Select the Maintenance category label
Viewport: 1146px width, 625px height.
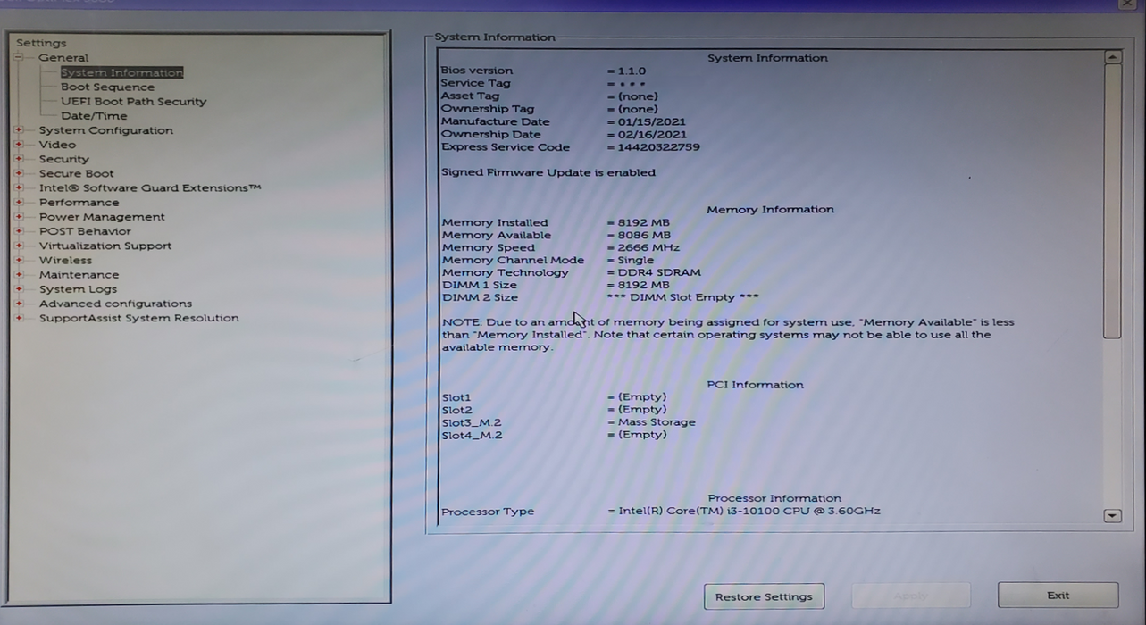click(x=79, y=275)
